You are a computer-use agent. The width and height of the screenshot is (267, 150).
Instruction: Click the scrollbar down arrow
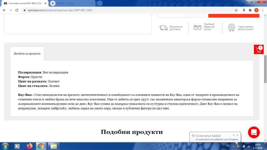(265, 140)
